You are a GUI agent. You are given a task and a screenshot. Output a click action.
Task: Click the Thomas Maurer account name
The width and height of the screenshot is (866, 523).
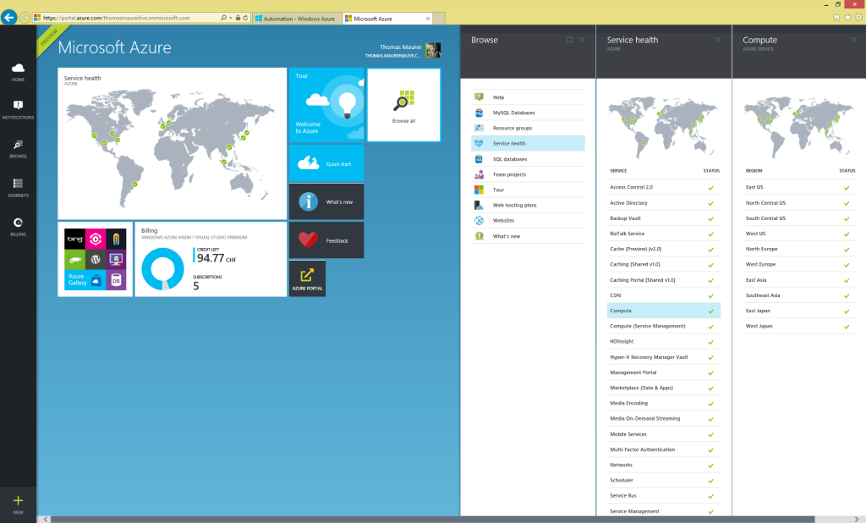tap(400, 47)
